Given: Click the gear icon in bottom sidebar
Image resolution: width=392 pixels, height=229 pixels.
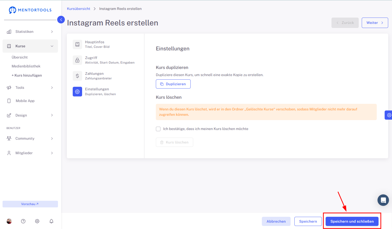Looking at the screenshot, I should pos(37,221).
